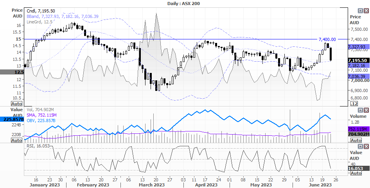This screenshot has width=370, height=188.
Task: Toggle Auto scale on left volume axis
Action: coord(16,140)
